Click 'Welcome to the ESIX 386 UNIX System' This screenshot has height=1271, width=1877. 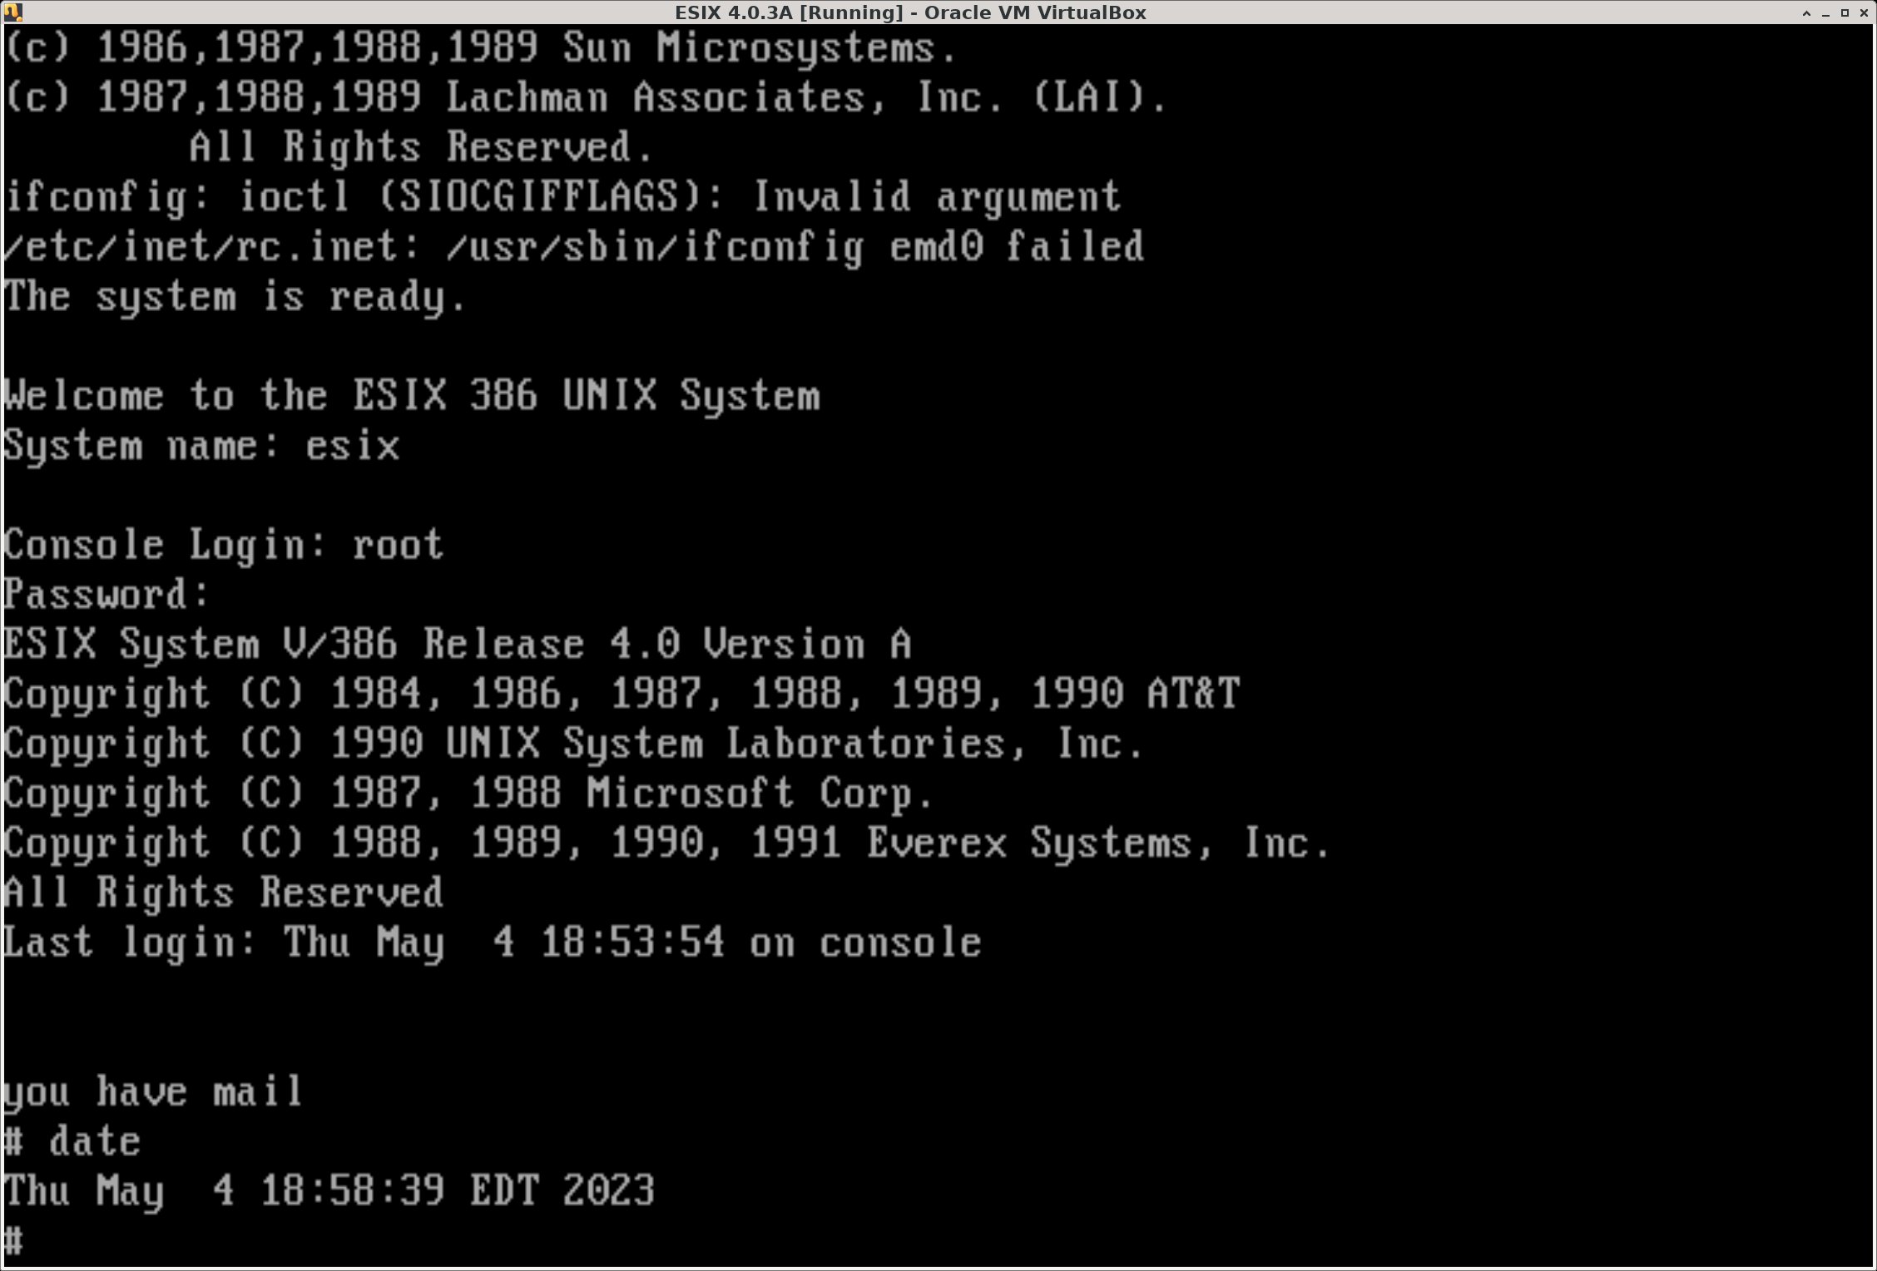pos(412,395)
